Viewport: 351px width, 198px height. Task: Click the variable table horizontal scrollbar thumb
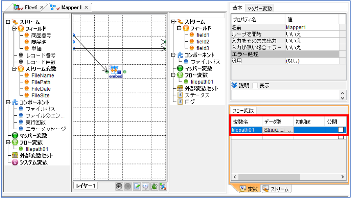[x=269, y=177]
